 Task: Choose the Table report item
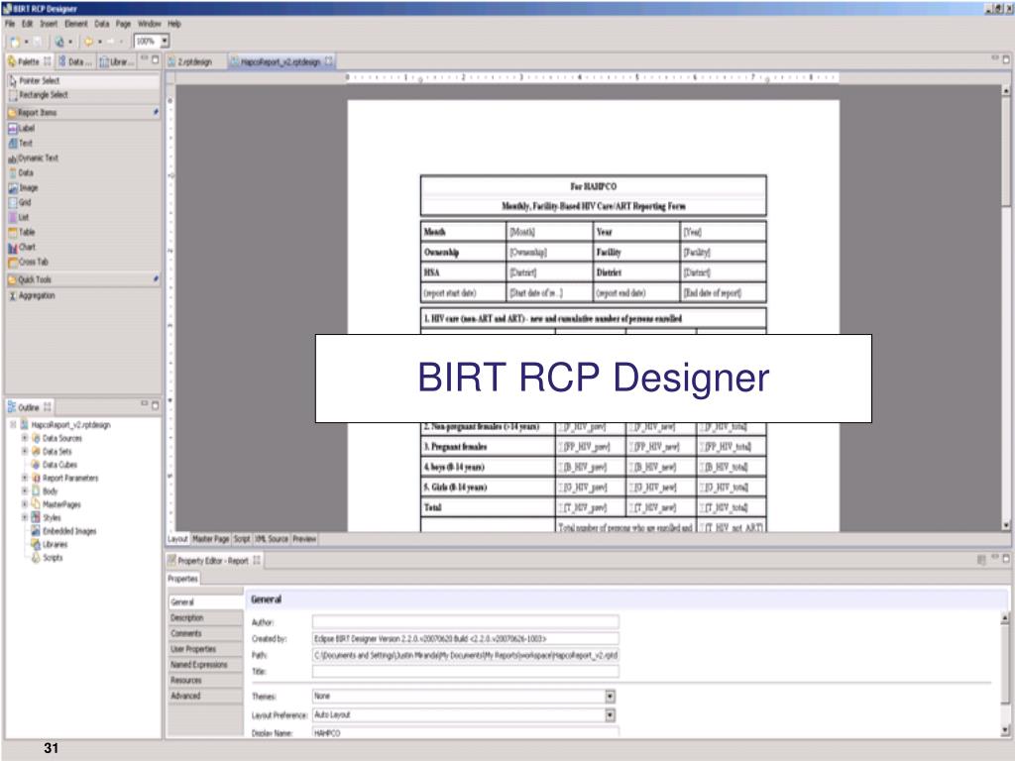(22, 232)
